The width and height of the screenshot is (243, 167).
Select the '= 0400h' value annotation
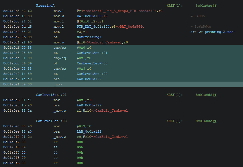(198, 16)
